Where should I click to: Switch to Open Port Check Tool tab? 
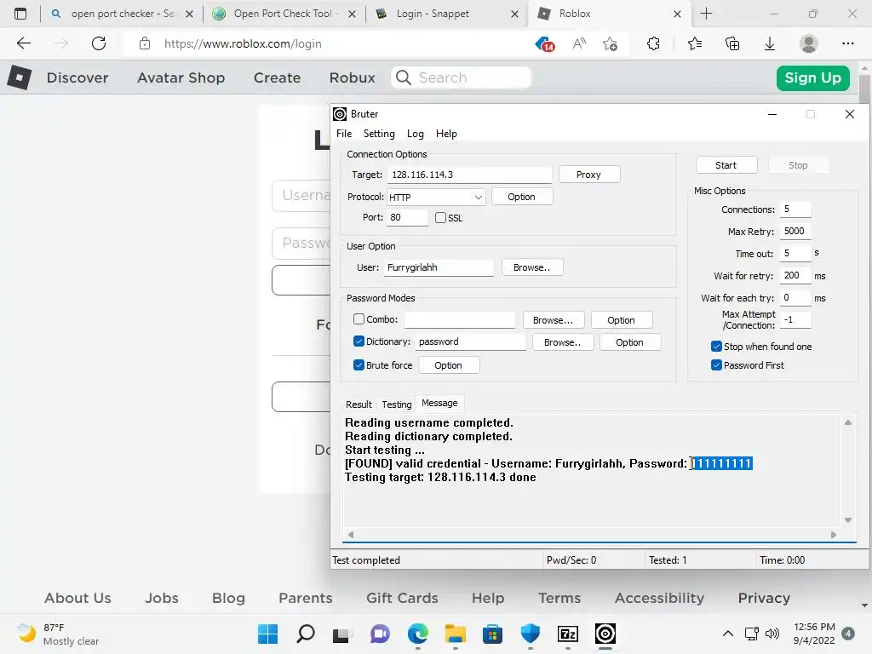click(x=284, y=14)
